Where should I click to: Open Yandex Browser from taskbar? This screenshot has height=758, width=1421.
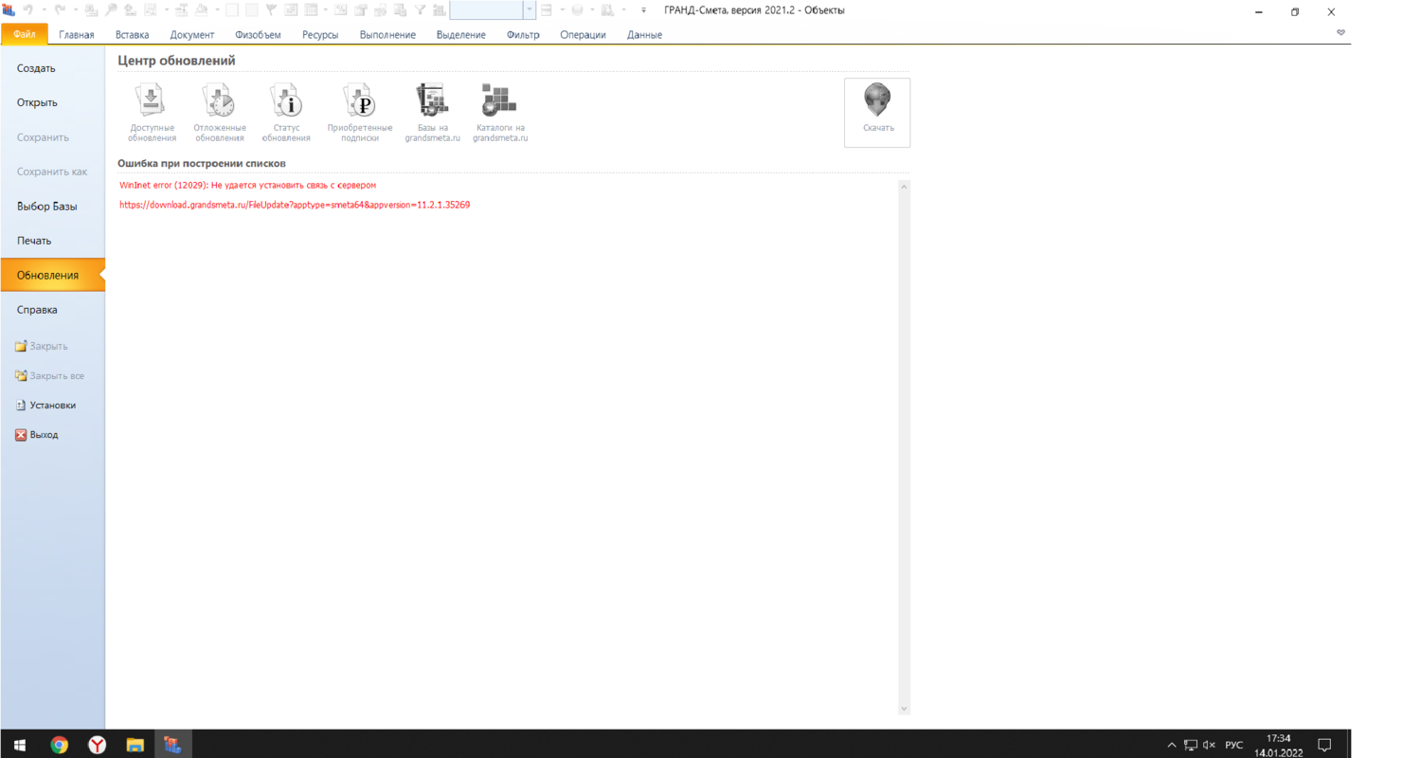tap(97, 745)
